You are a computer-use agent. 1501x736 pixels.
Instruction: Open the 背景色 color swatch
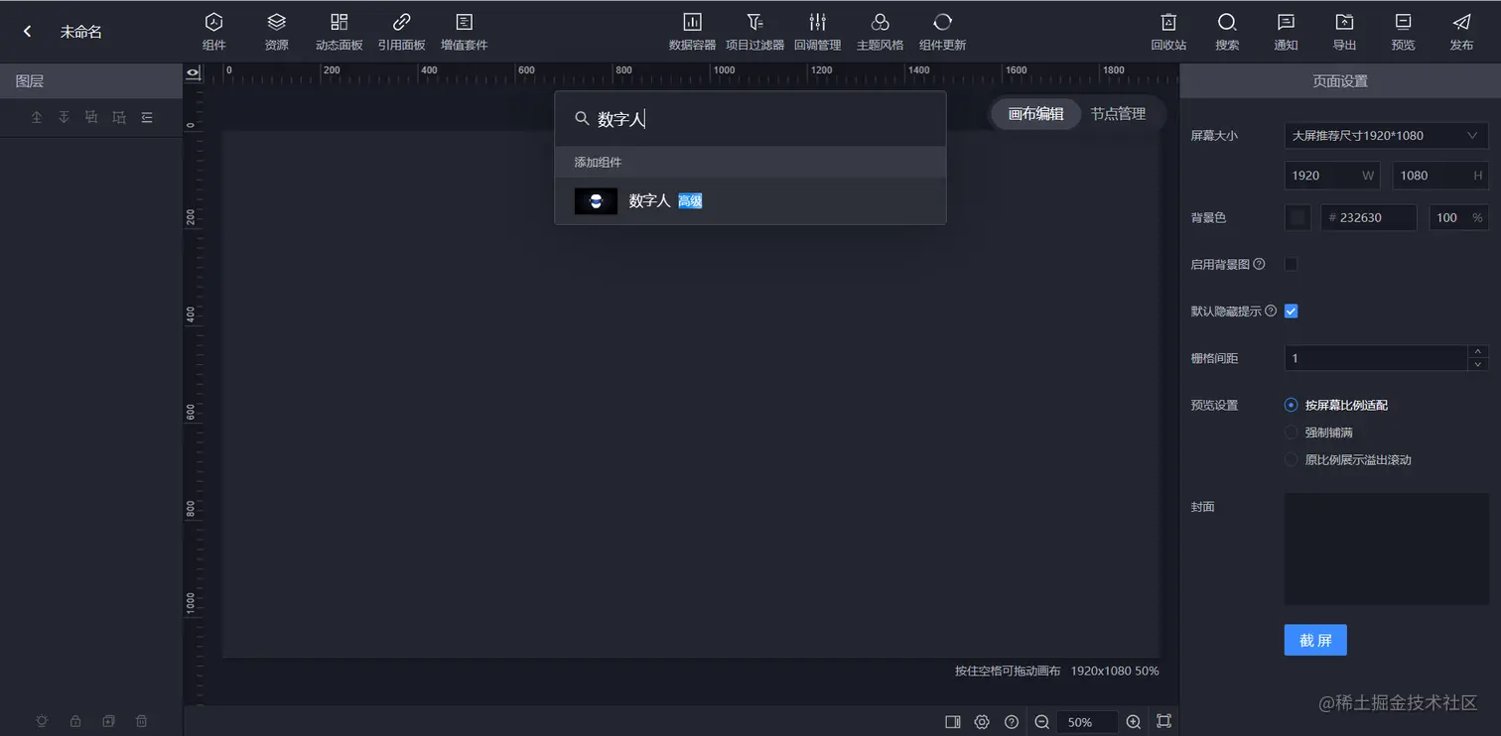coord(1297,217)
